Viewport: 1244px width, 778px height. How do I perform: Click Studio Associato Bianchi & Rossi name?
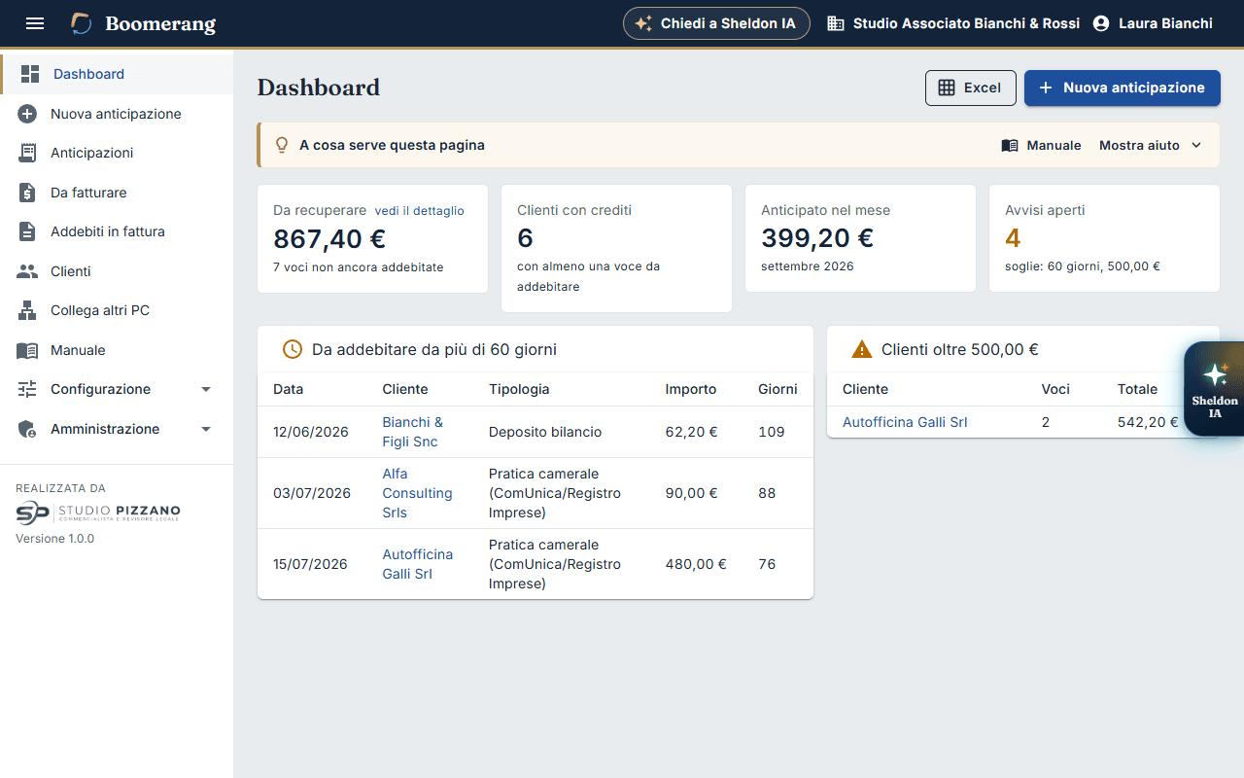[x=966, y=23]
